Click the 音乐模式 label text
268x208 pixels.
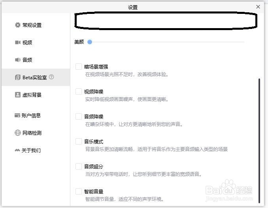(94, 142)
